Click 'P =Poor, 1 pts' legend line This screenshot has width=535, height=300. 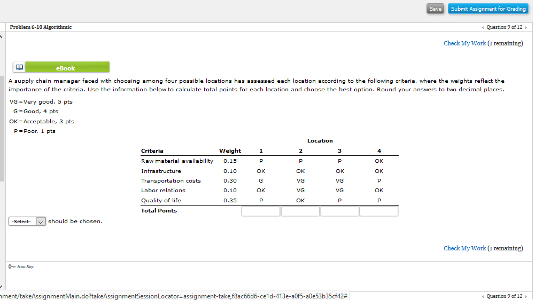[34, 131]
